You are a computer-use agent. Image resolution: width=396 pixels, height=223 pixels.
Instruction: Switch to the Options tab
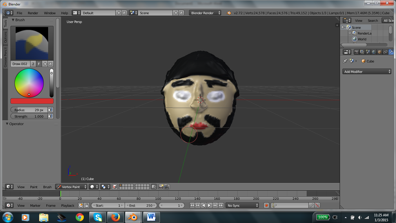pos(6,37)
